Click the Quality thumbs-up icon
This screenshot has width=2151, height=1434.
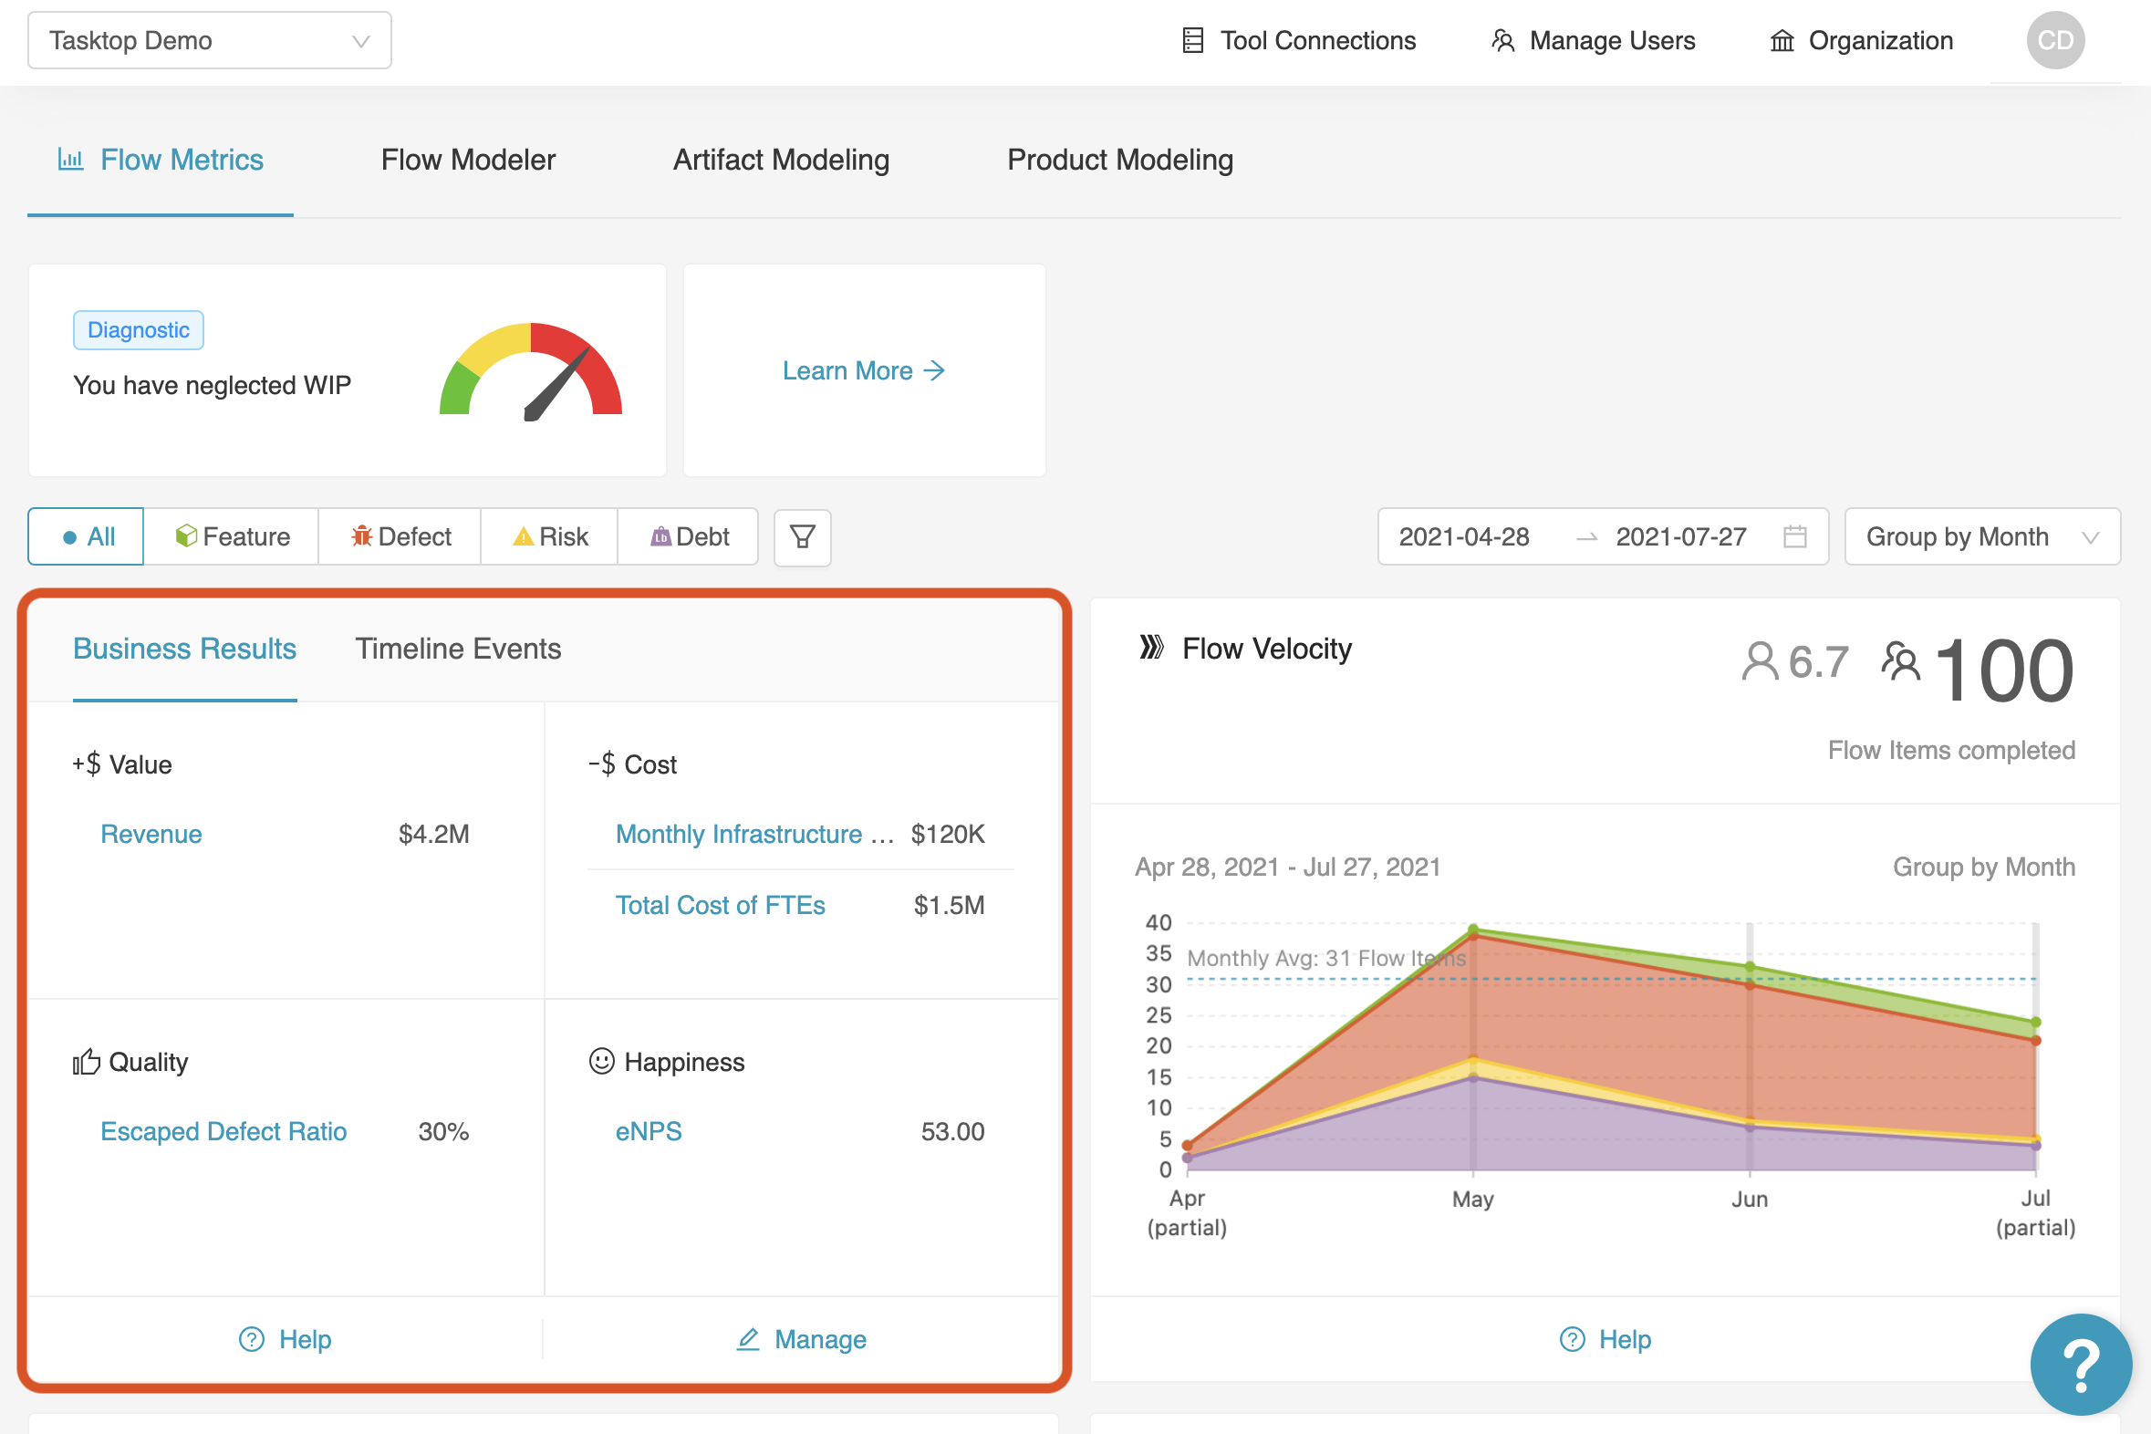86,1062
